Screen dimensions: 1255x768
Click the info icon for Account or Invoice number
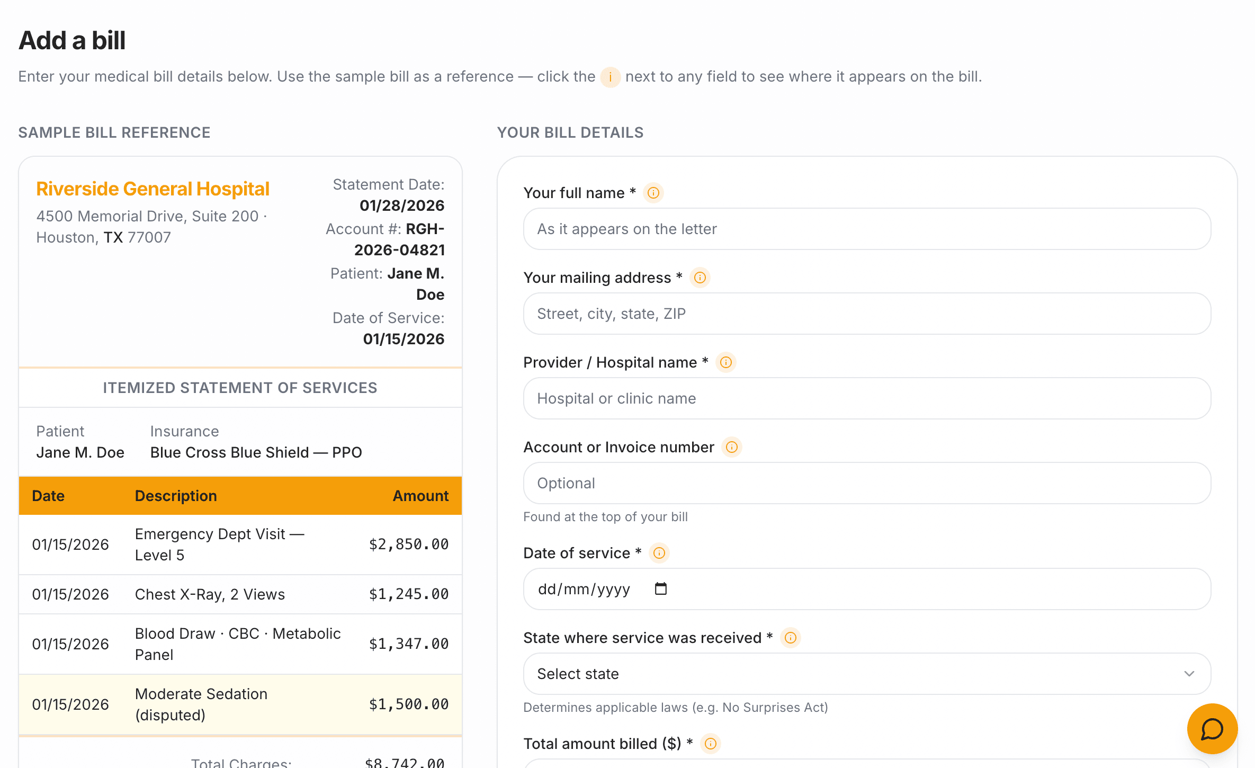[732, 448]
